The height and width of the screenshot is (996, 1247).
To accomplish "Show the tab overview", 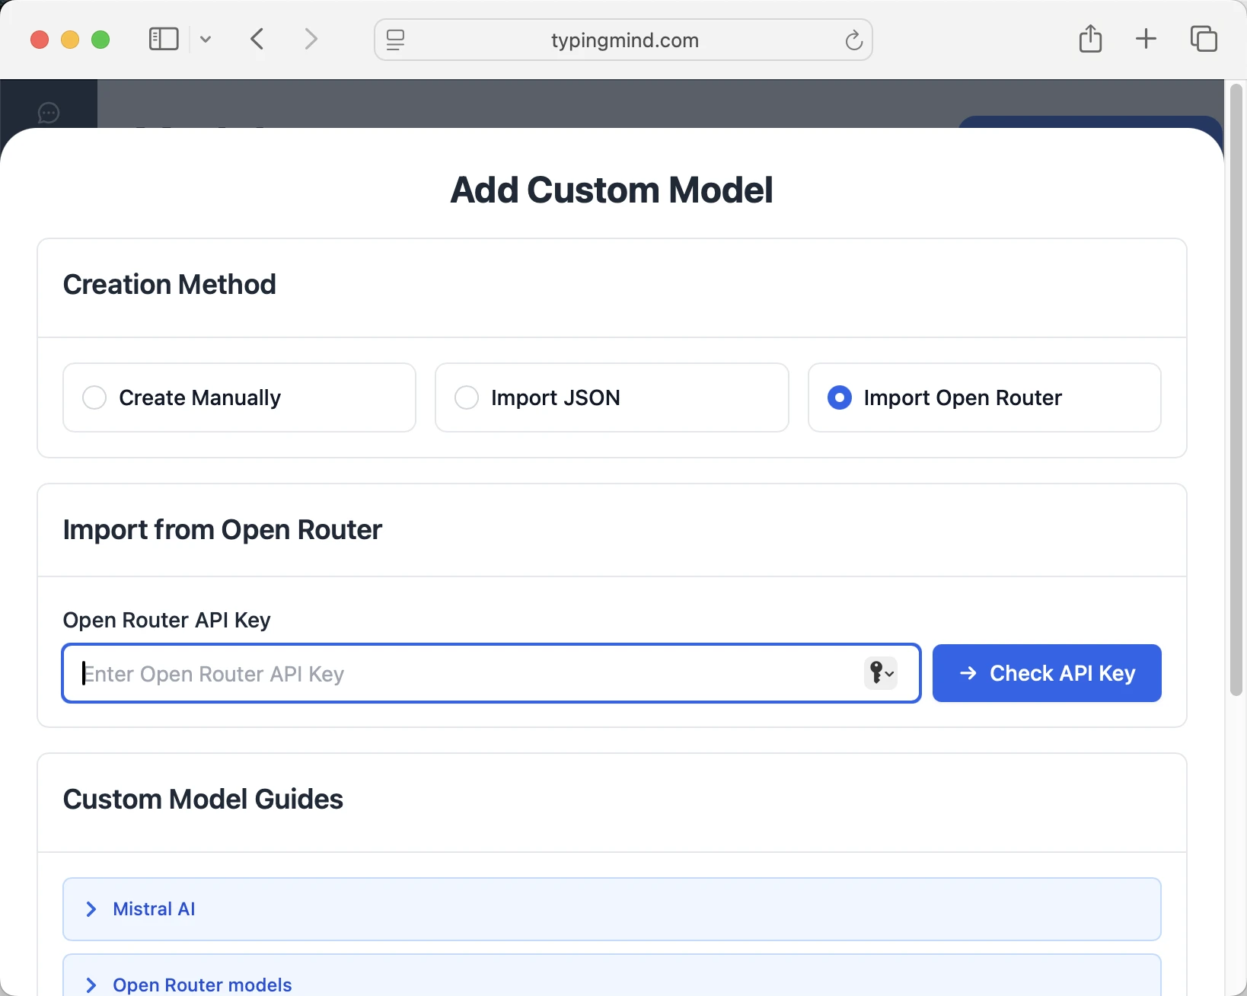I will (1203, 39).
